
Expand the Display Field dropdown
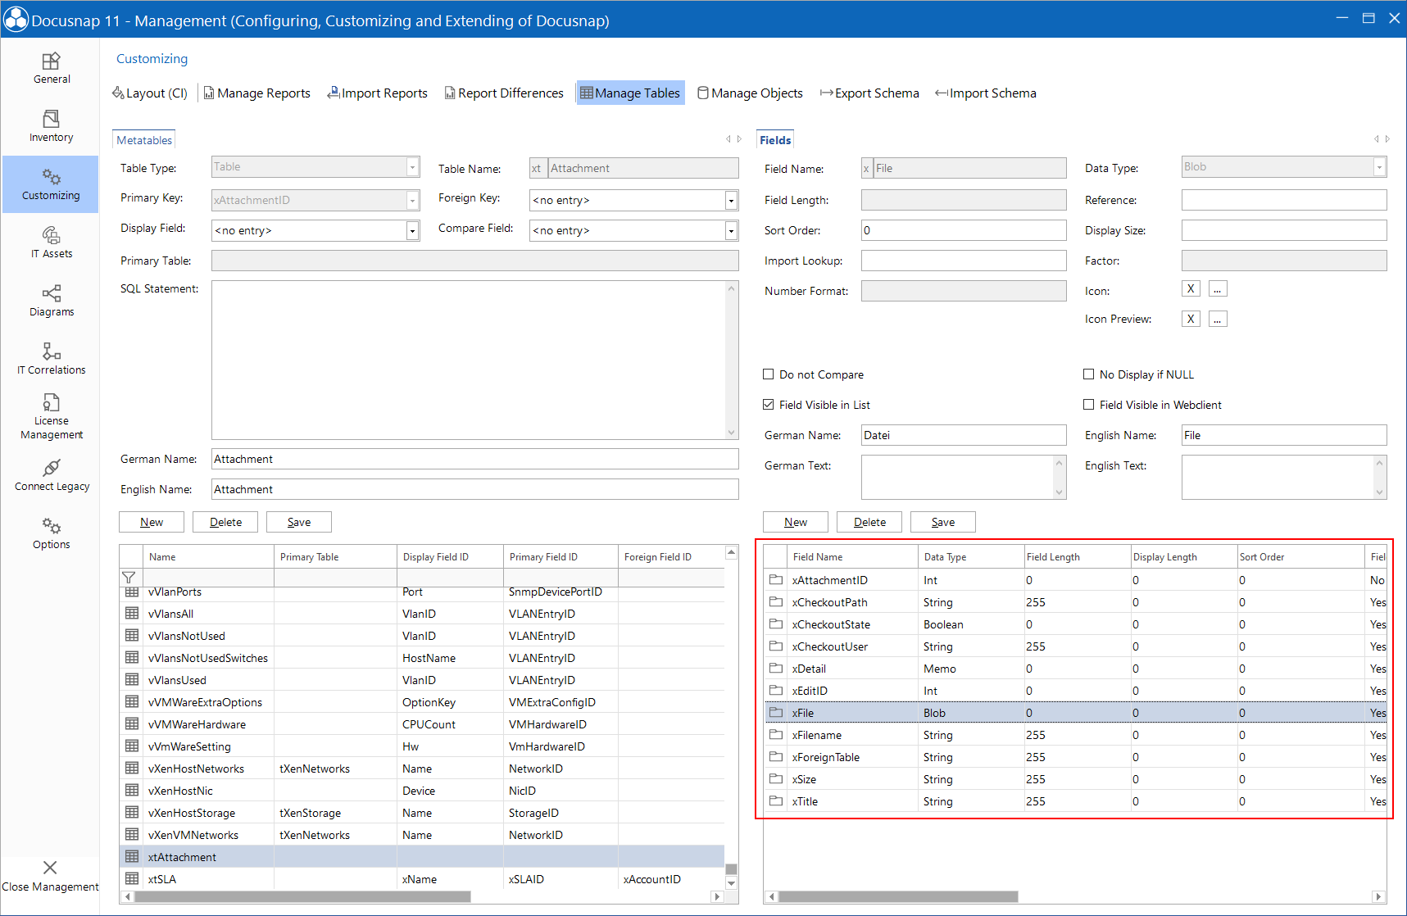[x=412, y=231]
